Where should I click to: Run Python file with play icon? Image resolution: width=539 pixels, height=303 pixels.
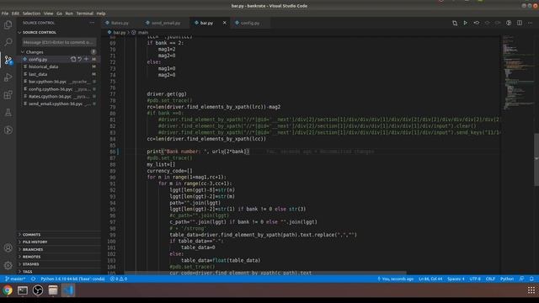coord(466,23)
